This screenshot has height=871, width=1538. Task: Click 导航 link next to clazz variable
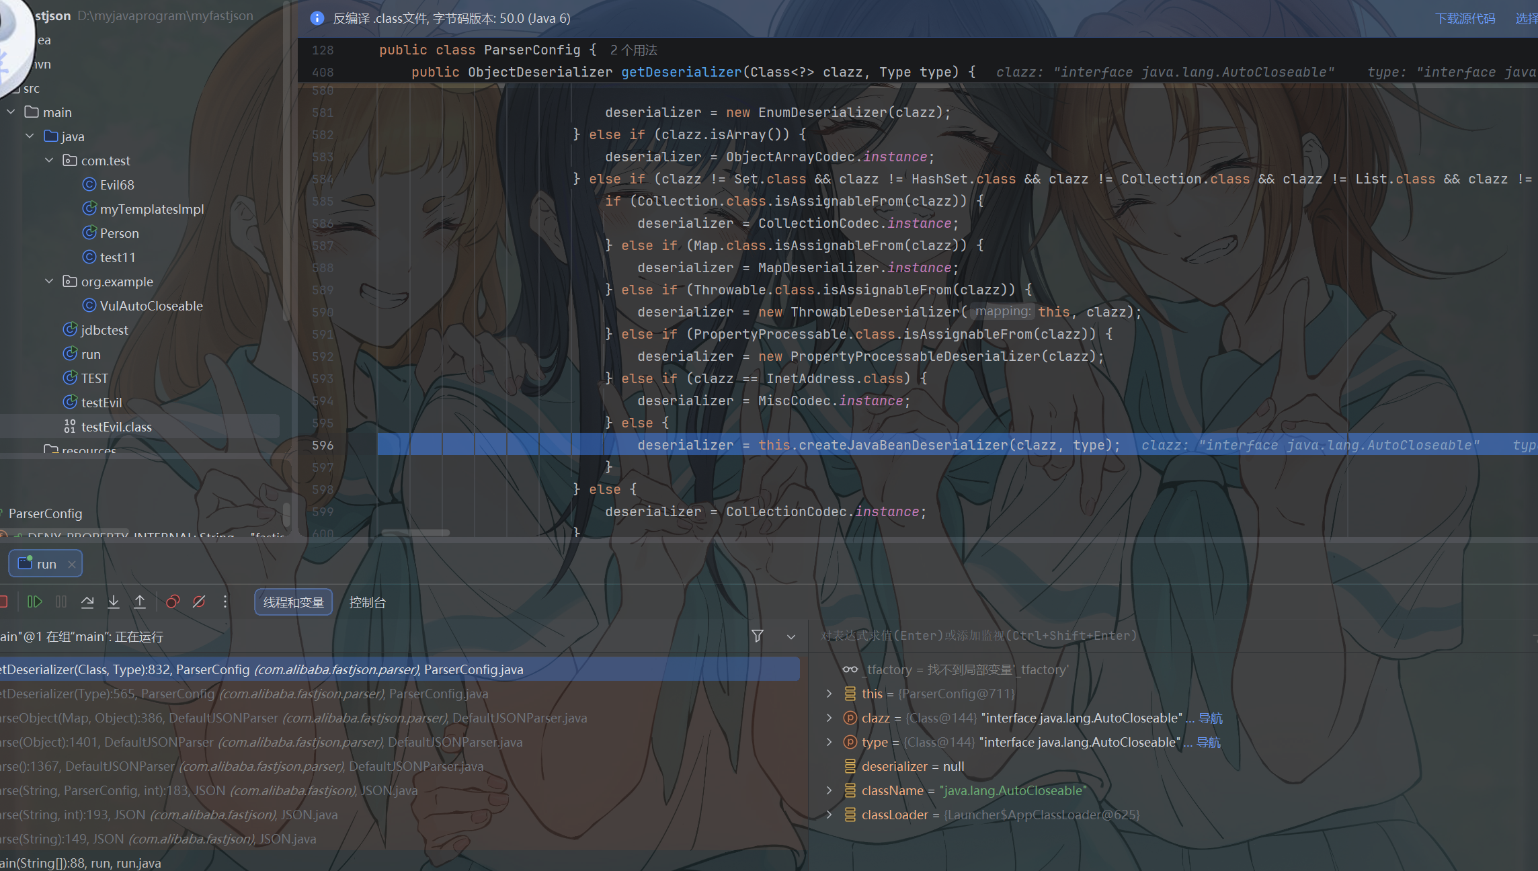1211,718
